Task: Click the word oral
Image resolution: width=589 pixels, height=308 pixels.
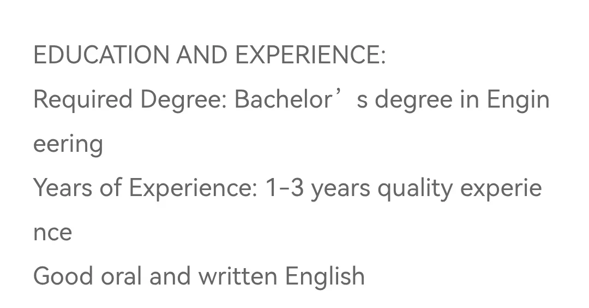Action: tap(121, 276)
